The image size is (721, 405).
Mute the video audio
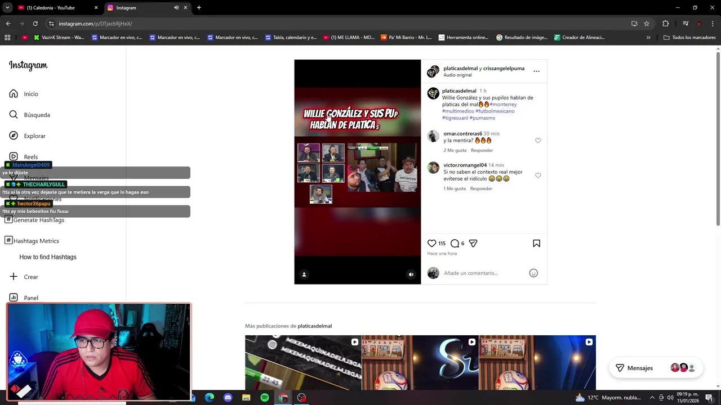tap(411, 274)
